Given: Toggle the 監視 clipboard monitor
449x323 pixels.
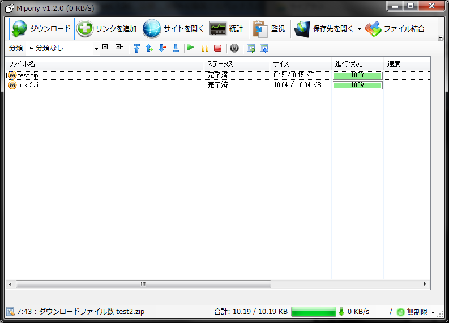Looking at the screenshot, I should pos(268,29).
